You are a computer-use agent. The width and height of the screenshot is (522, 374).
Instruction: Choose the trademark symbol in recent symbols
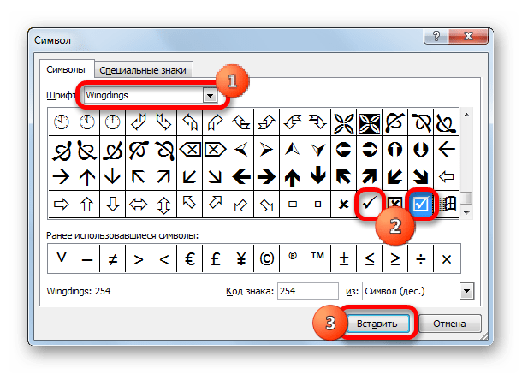[x=318, y=258]
